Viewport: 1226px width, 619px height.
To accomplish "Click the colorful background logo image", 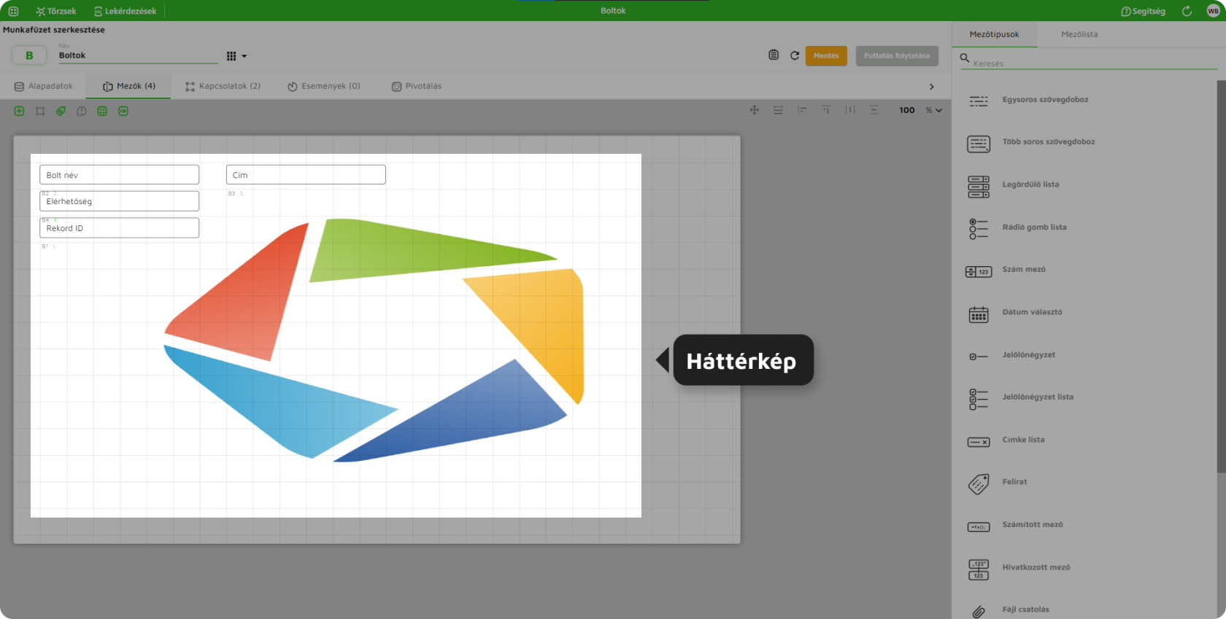I will [x=374, y=340].
